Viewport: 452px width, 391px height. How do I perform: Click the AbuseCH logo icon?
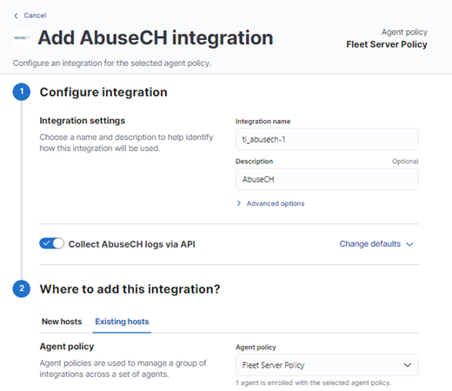(x=22, y=37)
